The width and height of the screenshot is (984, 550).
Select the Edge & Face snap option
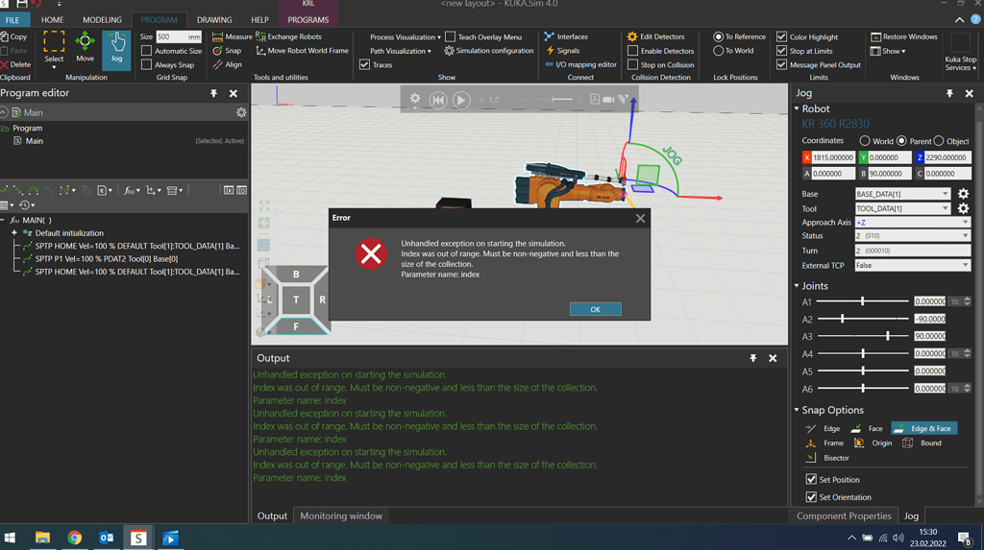924,428
